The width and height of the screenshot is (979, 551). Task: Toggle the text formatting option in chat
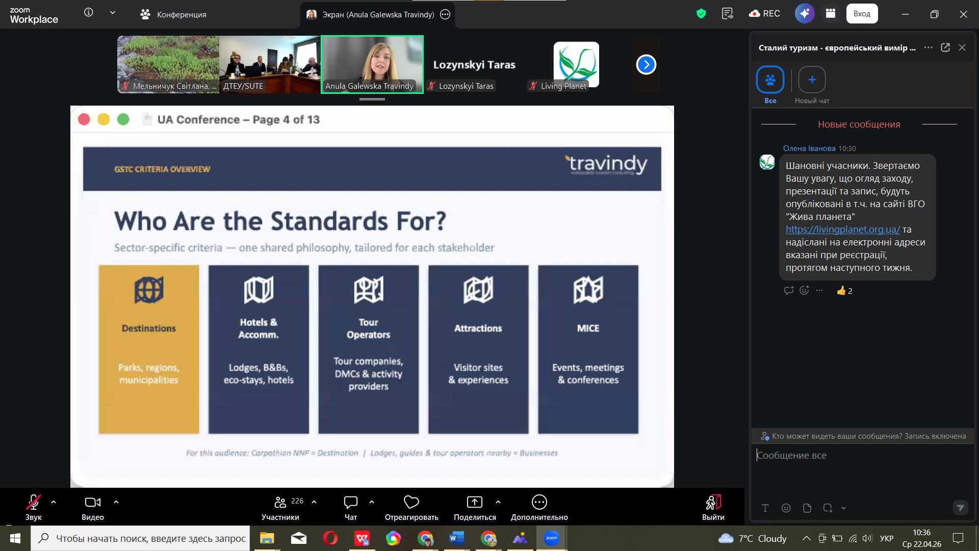[x=765, y=508]
